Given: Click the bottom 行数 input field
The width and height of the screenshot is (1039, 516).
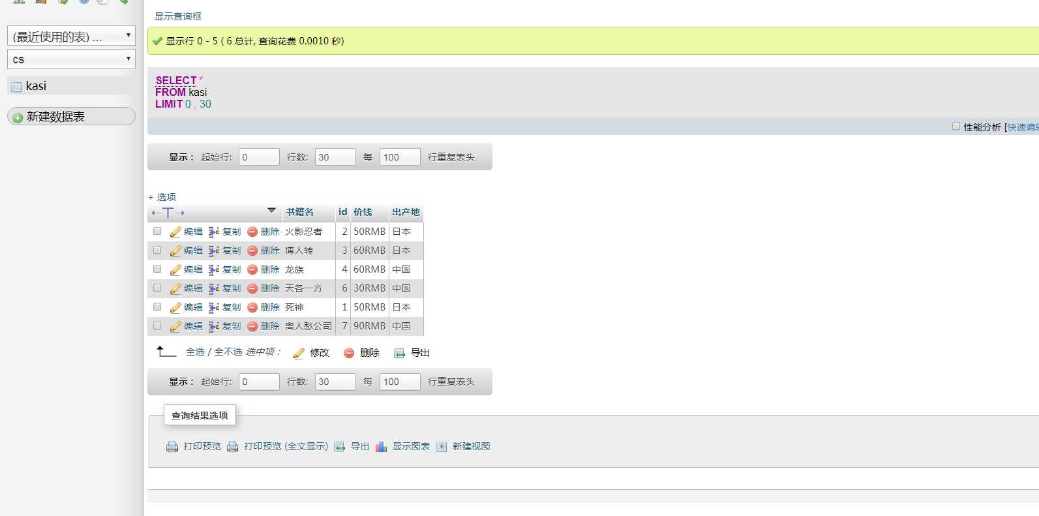Looking at the screenshot, I should tap(335, 382).
